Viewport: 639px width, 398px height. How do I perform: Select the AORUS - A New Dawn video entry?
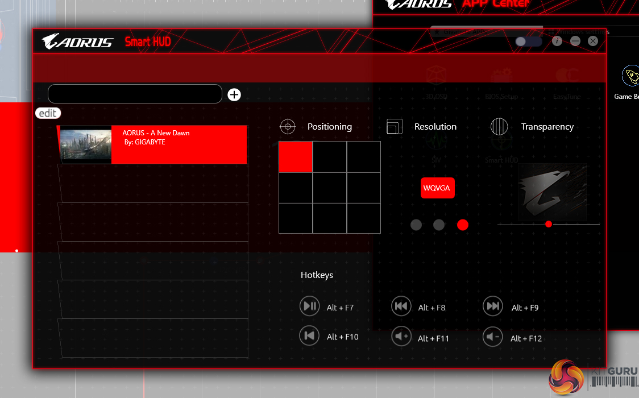point(152,144)
